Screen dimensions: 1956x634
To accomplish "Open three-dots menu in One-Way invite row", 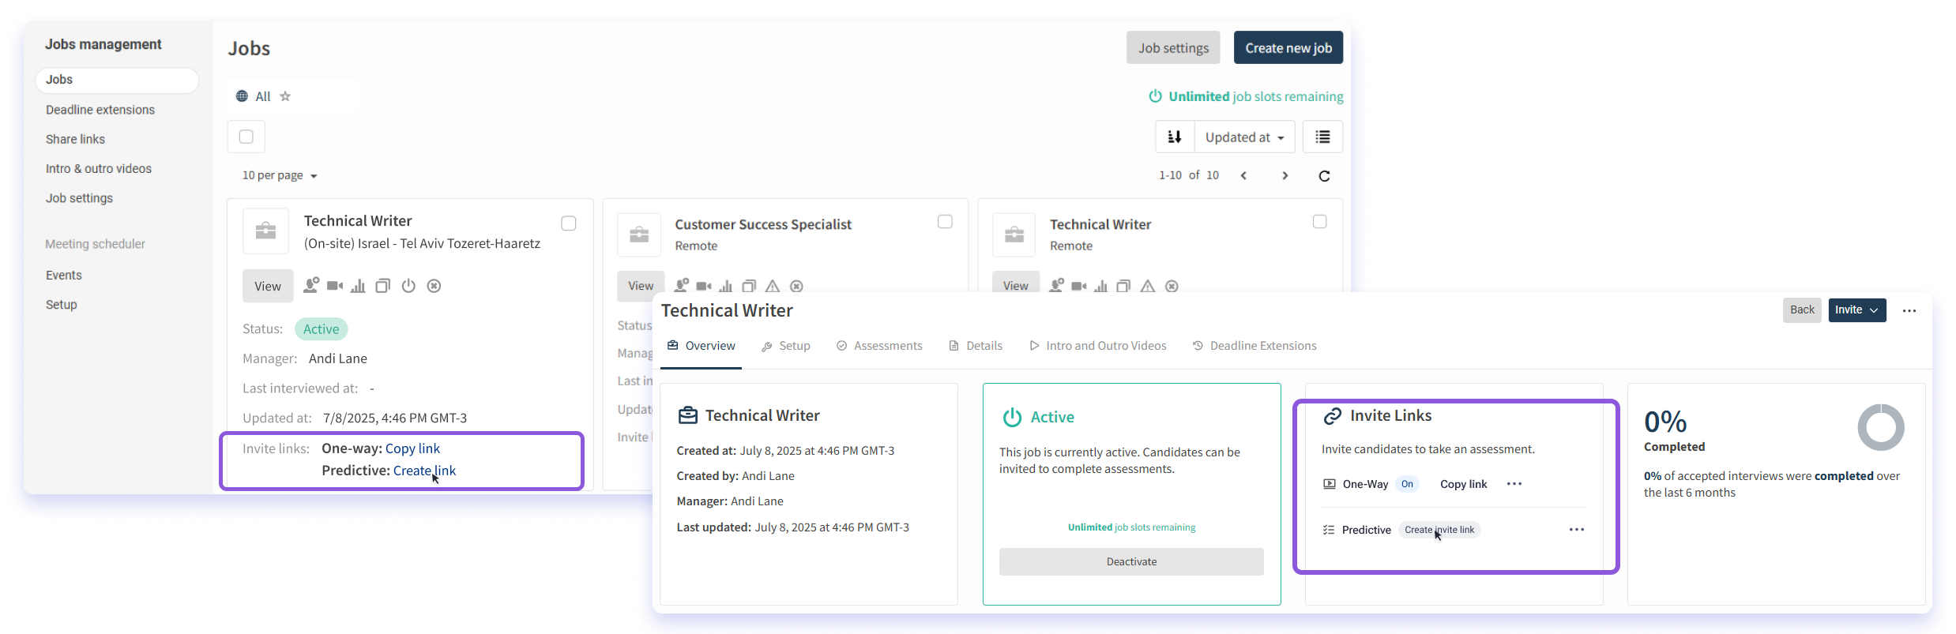I will (x=1514, y=483).
